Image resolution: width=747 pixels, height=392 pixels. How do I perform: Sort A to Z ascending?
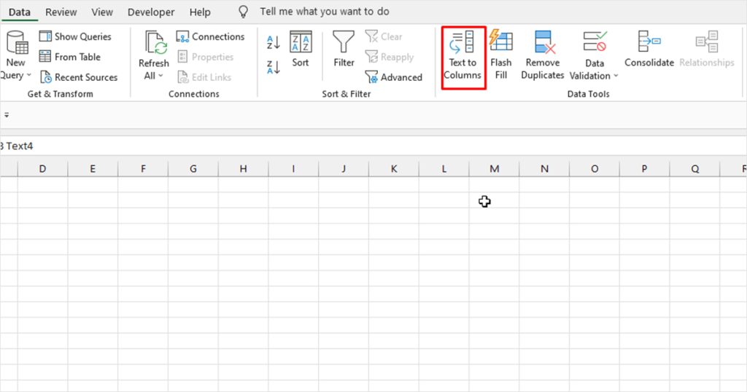click(274, 42)
